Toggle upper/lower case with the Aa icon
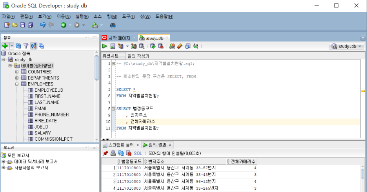Image resolution: width=367 pixels, height=192 pixels. pyautogui.click(x=195, y=46)
